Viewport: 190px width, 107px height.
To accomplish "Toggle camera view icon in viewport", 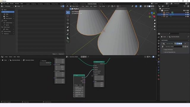I will 155,26.
